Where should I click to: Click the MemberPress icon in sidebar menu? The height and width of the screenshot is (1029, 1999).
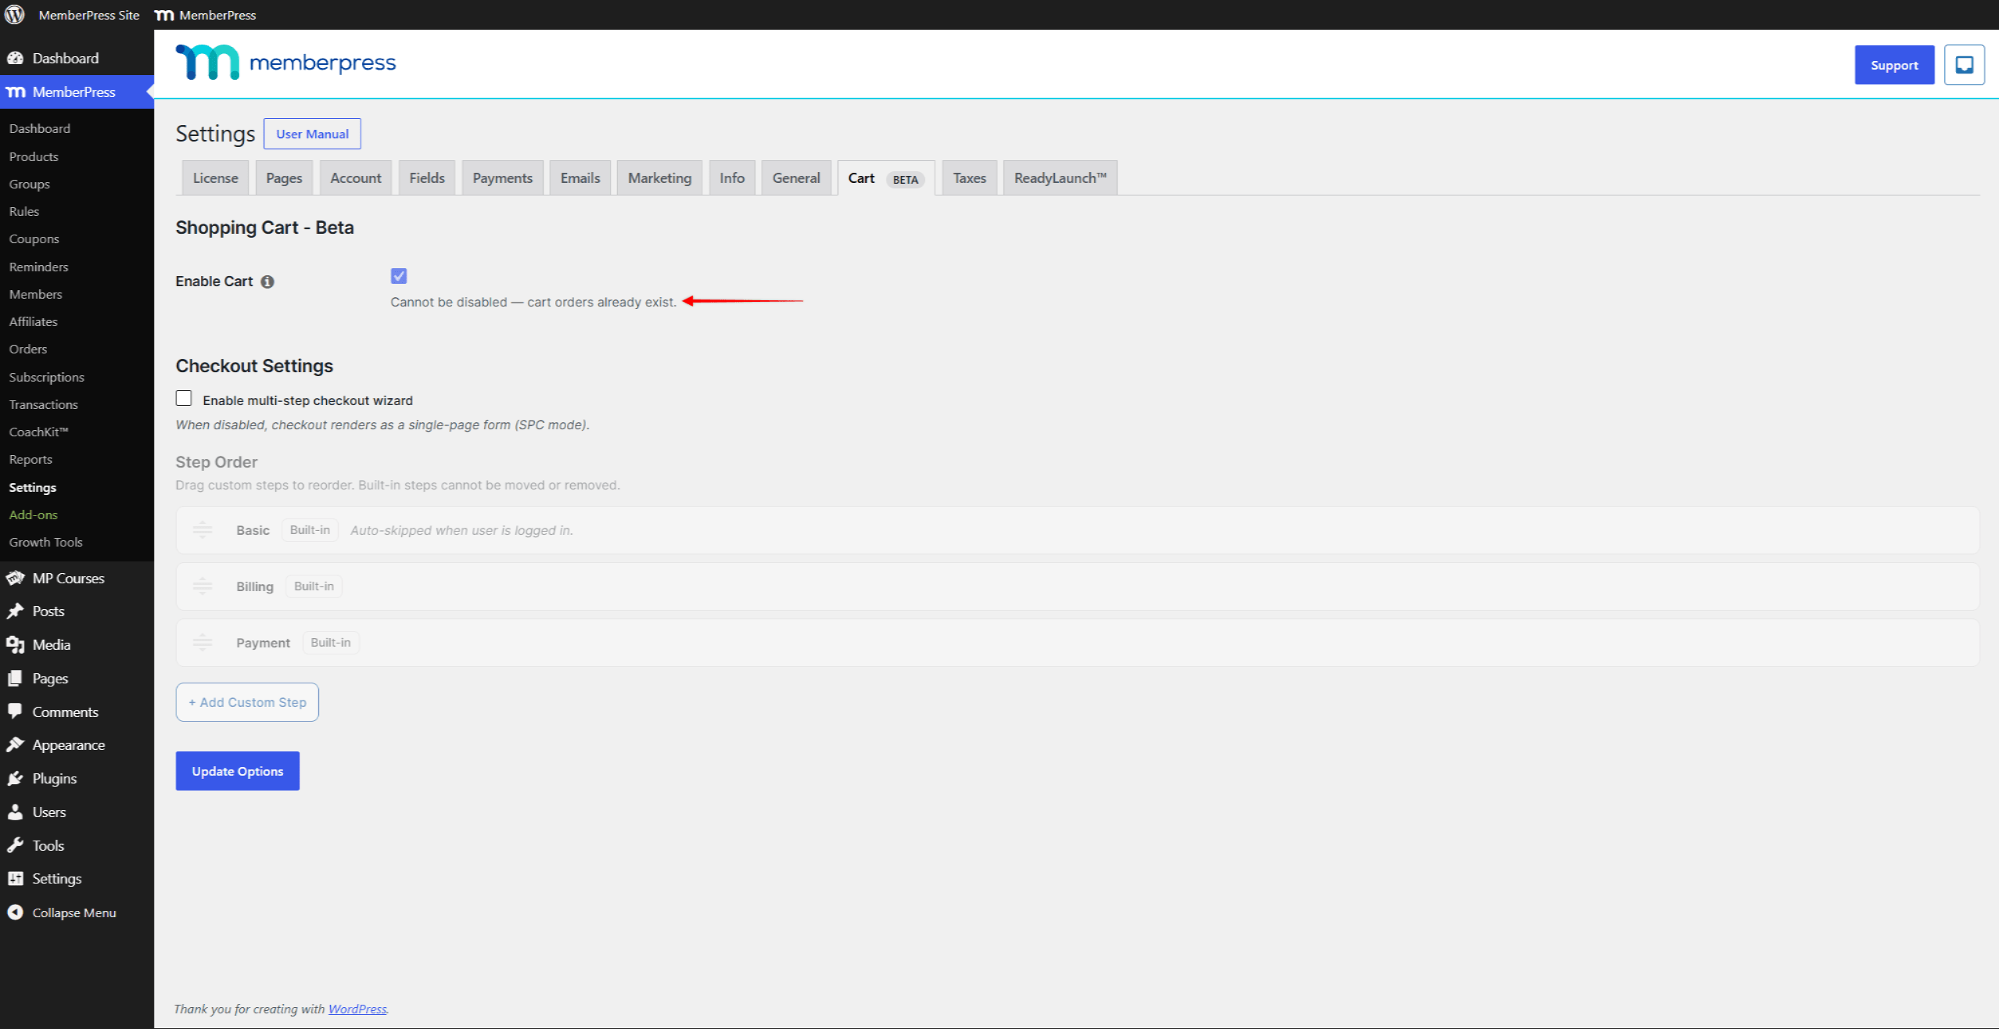[x=16, y=91]
